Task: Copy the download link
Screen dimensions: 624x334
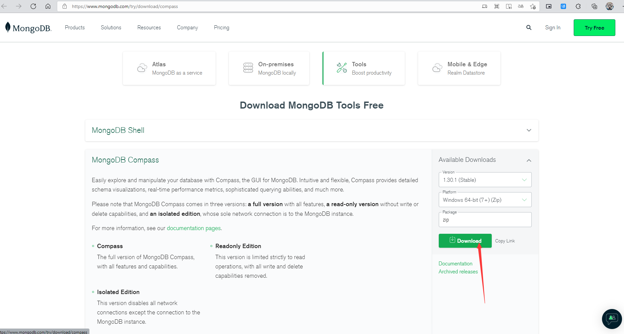Action: click(505, 241)
